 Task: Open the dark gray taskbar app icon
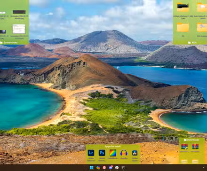pyautogui.click(x=123, y=168)
